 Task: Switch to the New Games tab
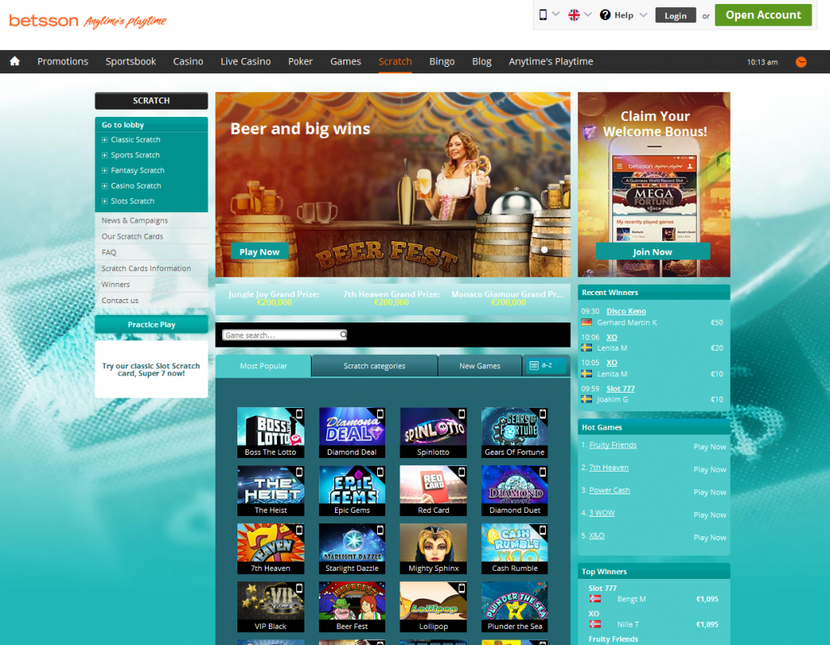tap(480, 366)
